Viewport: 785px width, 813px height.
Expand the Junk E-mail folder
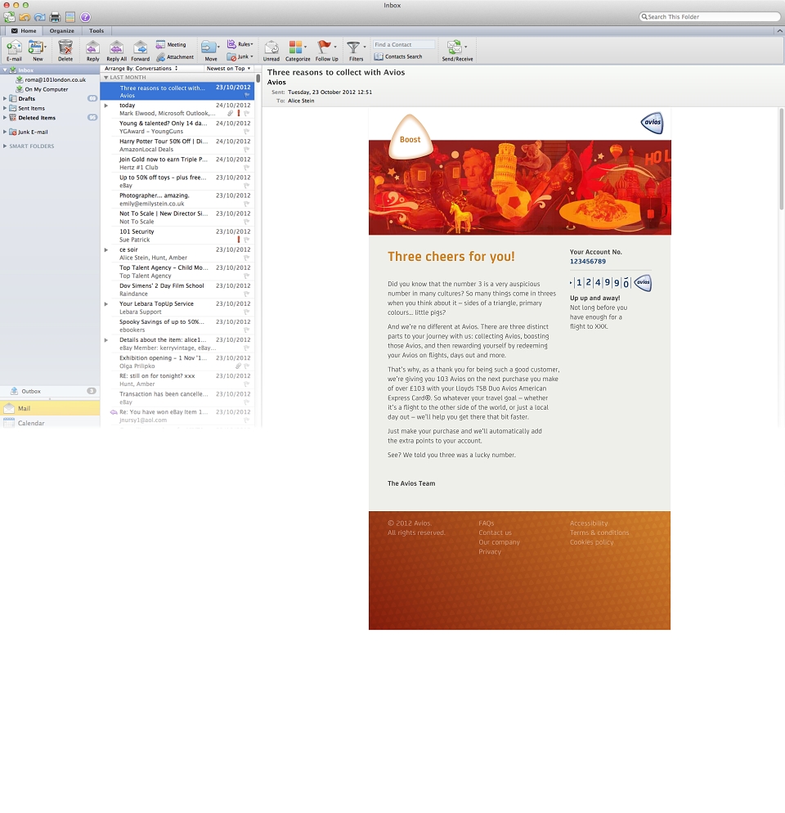(5, 133)
